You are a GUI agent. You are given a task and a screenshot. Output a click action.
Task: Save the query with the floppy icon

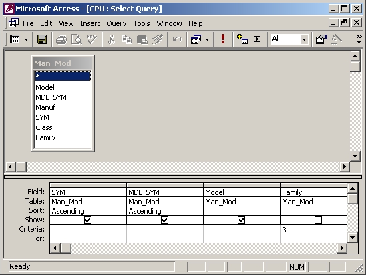click(x=42, y=39)
